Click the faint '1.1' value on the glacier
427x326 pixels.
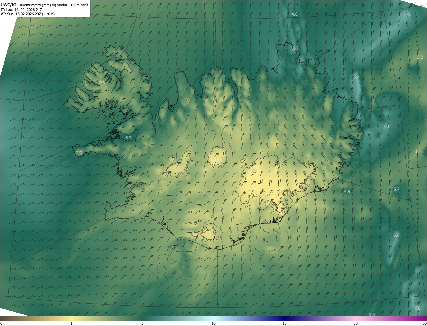click(x=215, y=159)
